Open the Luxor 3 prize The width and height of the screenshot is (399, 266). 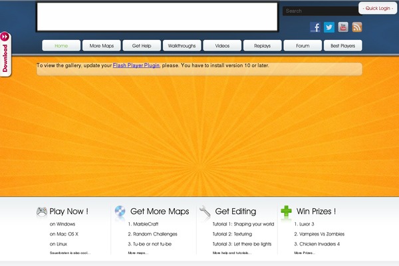pyautogui.click(x=304, y=224)
